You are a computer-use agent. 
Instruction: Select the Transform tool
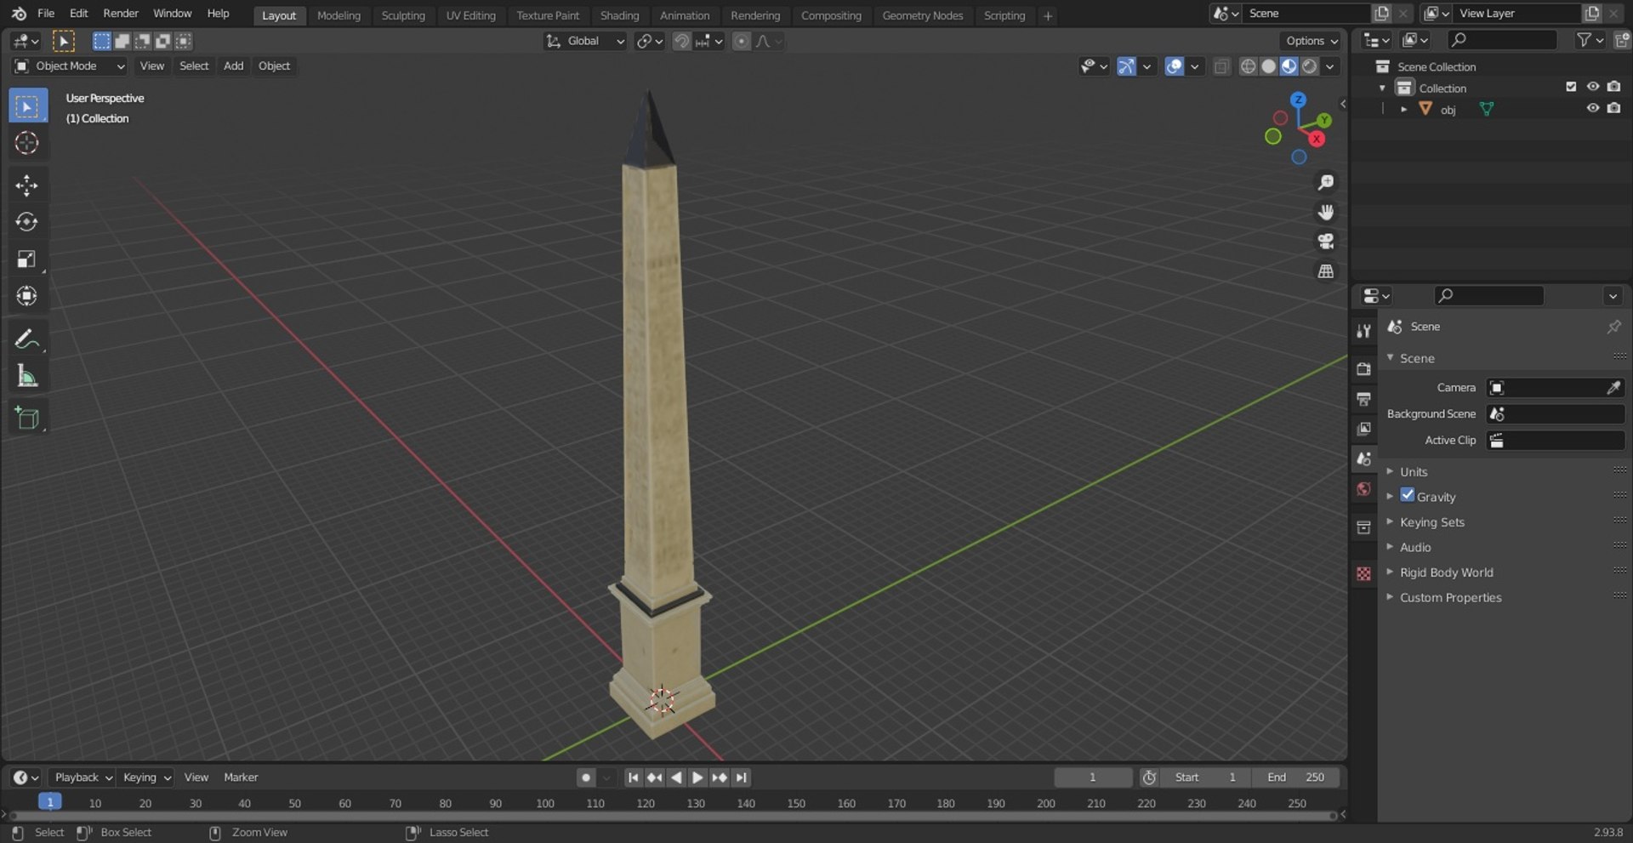tap(27, 296)
